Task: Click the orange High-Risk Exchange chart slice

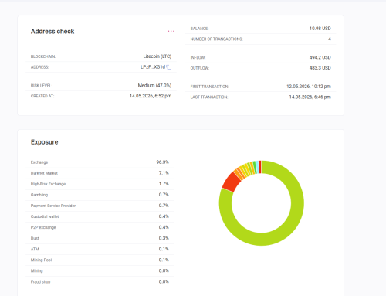Action: [239, 175]
